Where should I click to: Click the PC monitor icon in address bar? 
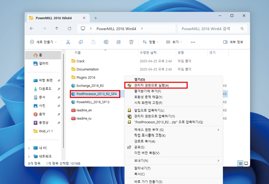coord(83,28)
